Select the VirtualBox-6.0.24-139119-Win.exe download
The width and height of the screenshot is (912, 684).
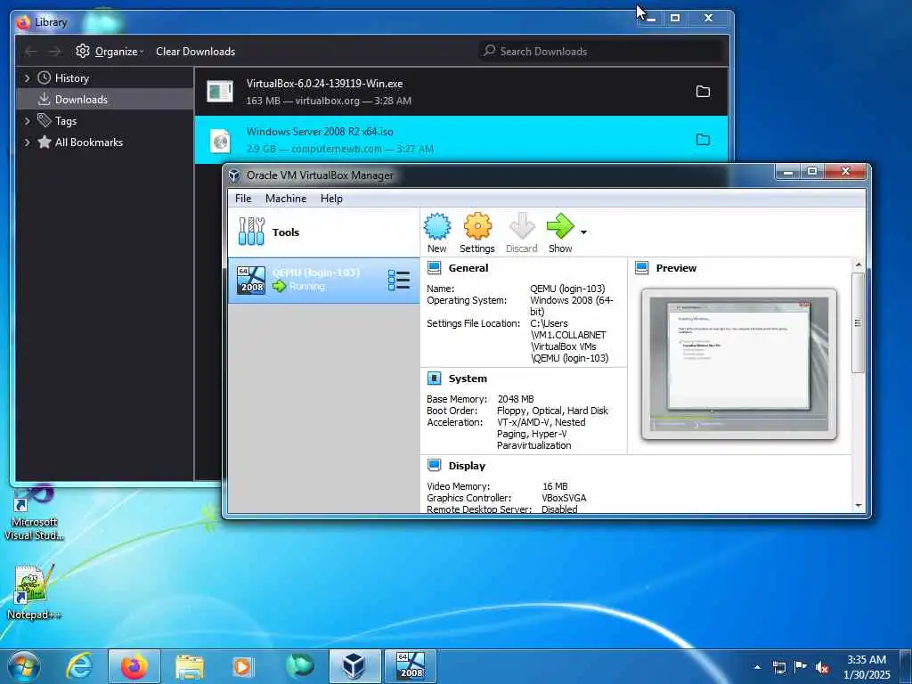point(461,92)
